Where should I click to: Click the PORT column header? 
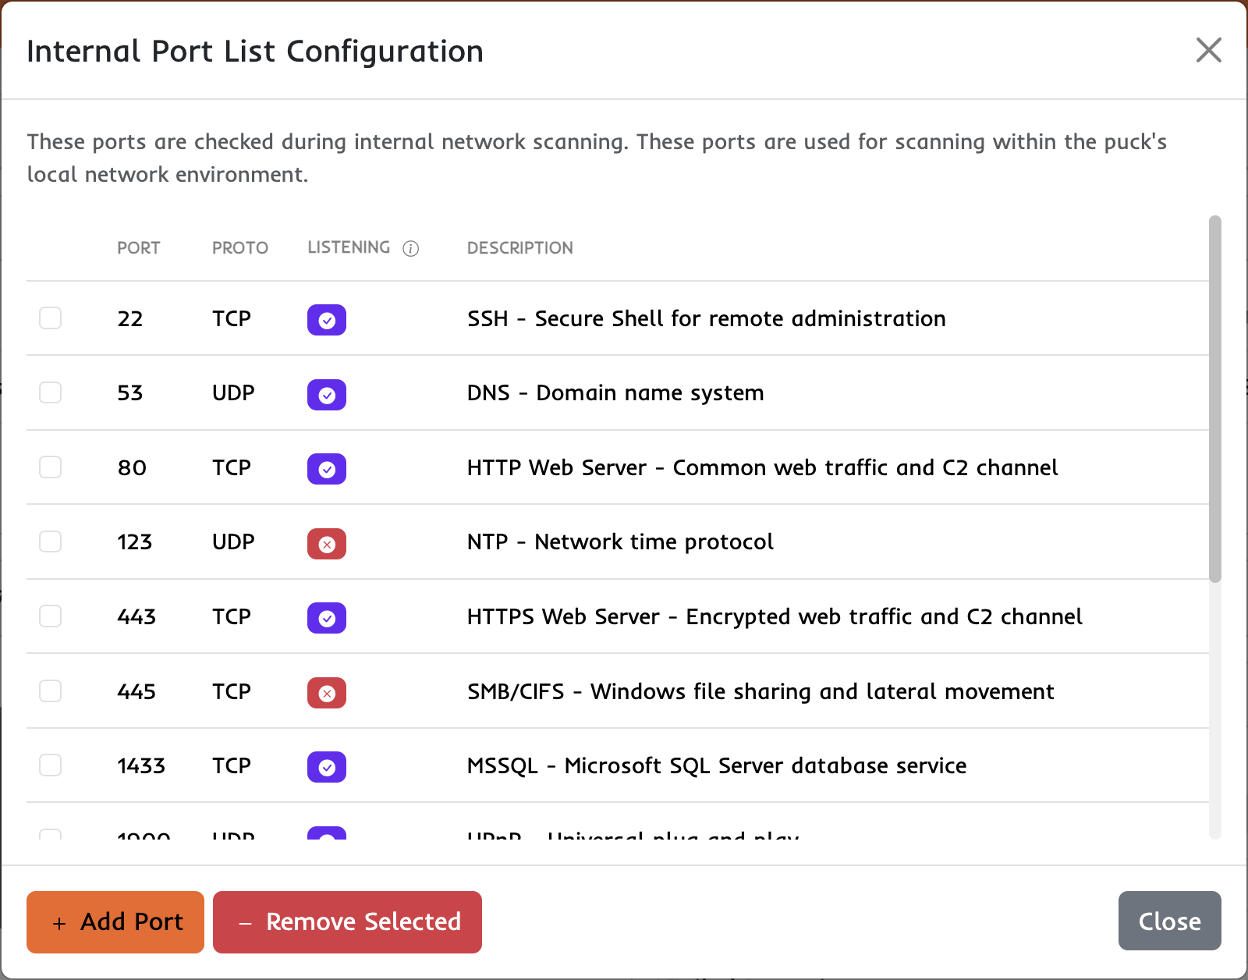click(x=138, y=247)
